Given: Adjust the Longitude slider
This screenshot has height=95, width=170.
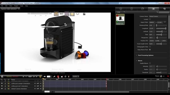Looking at the screenshot, I should point(161,28).
